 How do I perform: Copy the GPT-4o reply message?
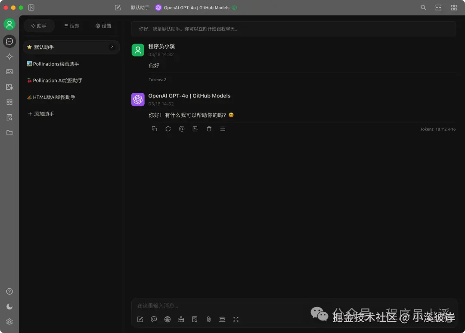point(155,129)
